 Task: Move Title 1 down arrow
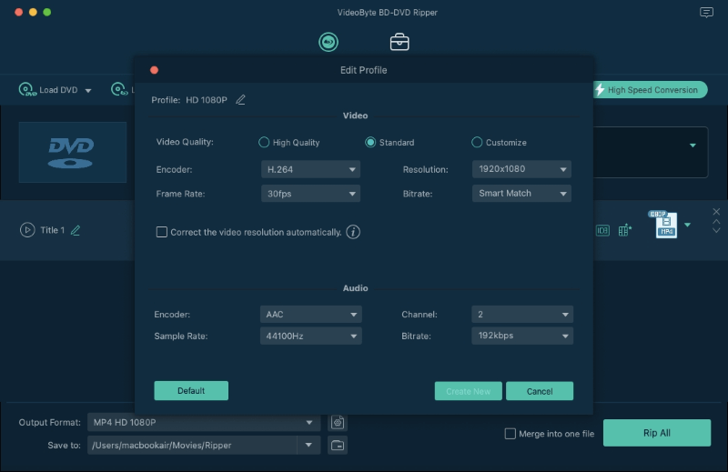(716, 230)
